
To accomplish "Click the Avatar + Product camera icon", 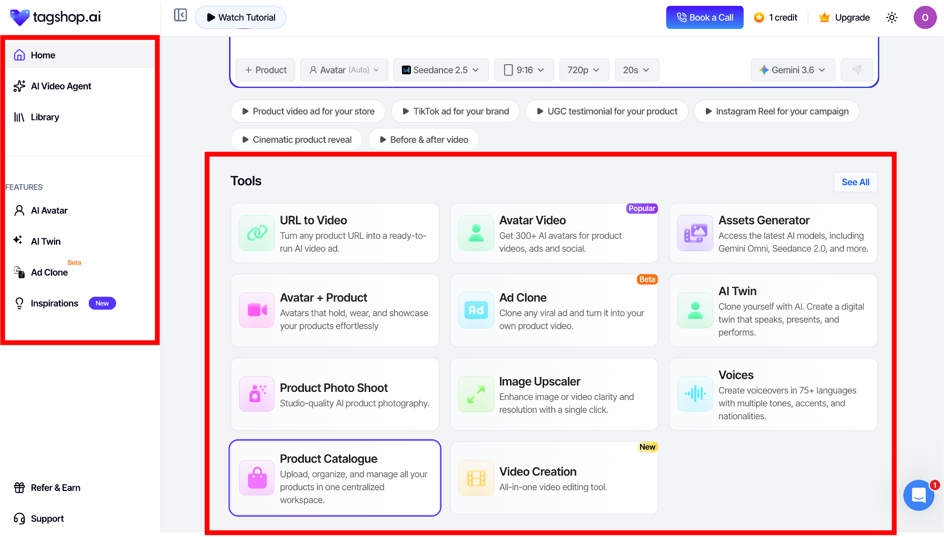I will coord(257,310).
